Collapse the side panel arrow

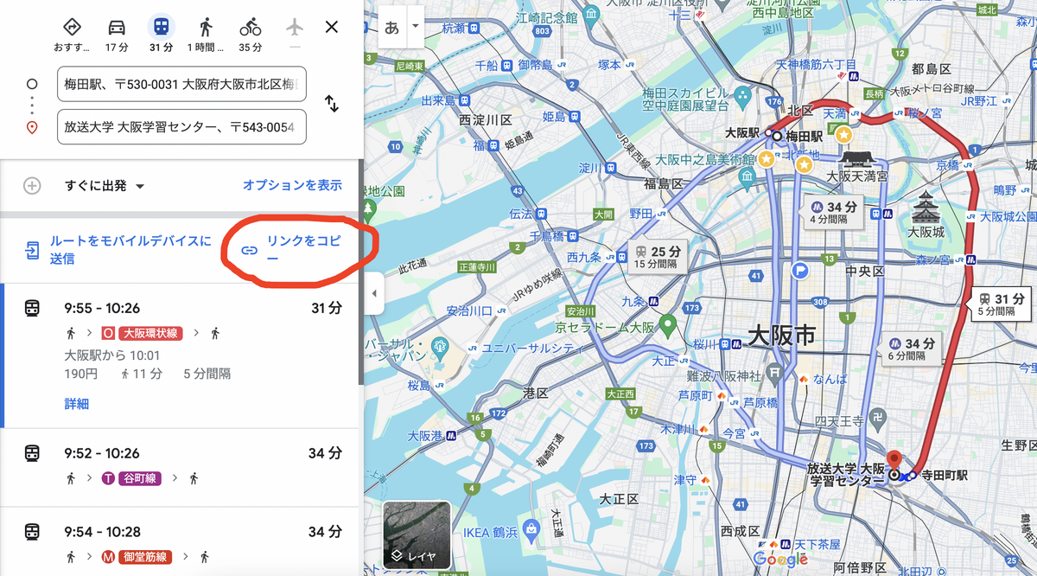click(x=373, y=294)
